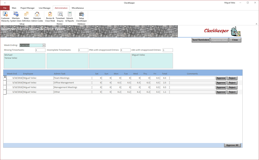Click the Team Meetings admin task cell
This screenshot has width=259, height=160.
[x=73, y=78]
